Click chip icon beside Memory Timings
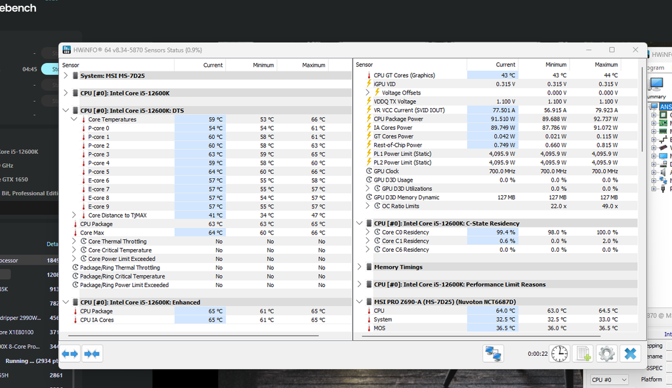The image size is (672, 388). click(369, 267)
